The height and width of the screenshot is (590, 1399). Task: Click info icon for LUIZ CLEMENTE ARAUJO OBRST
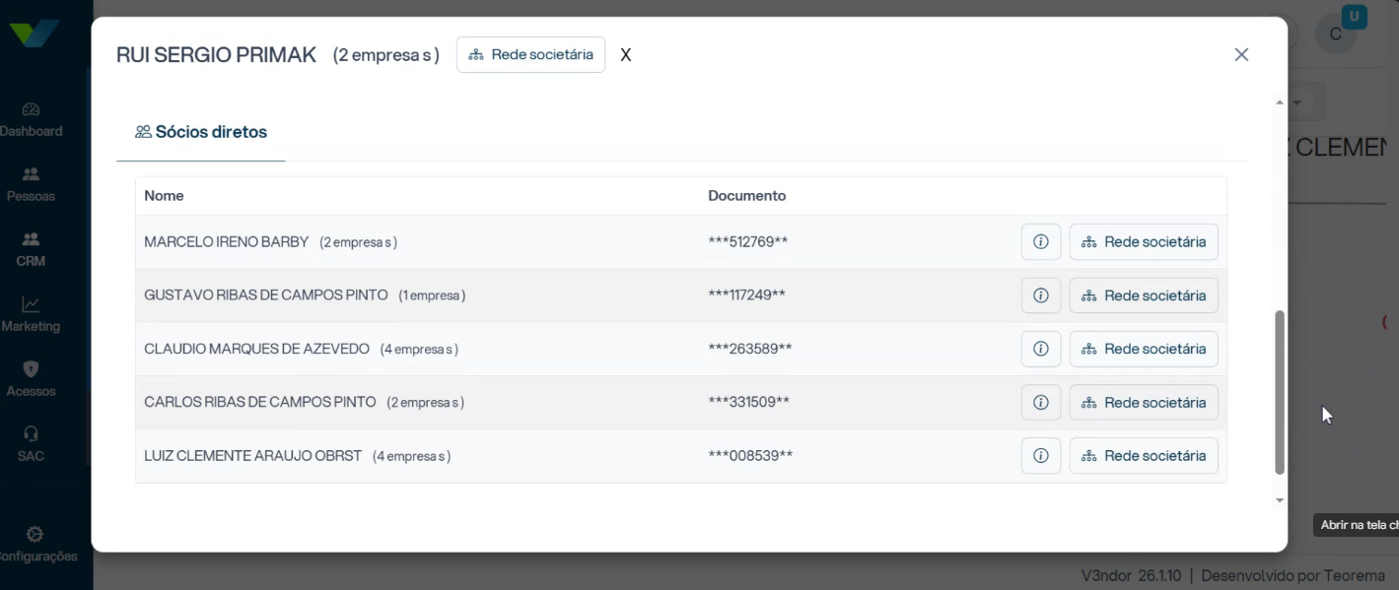pos(1040,456)
